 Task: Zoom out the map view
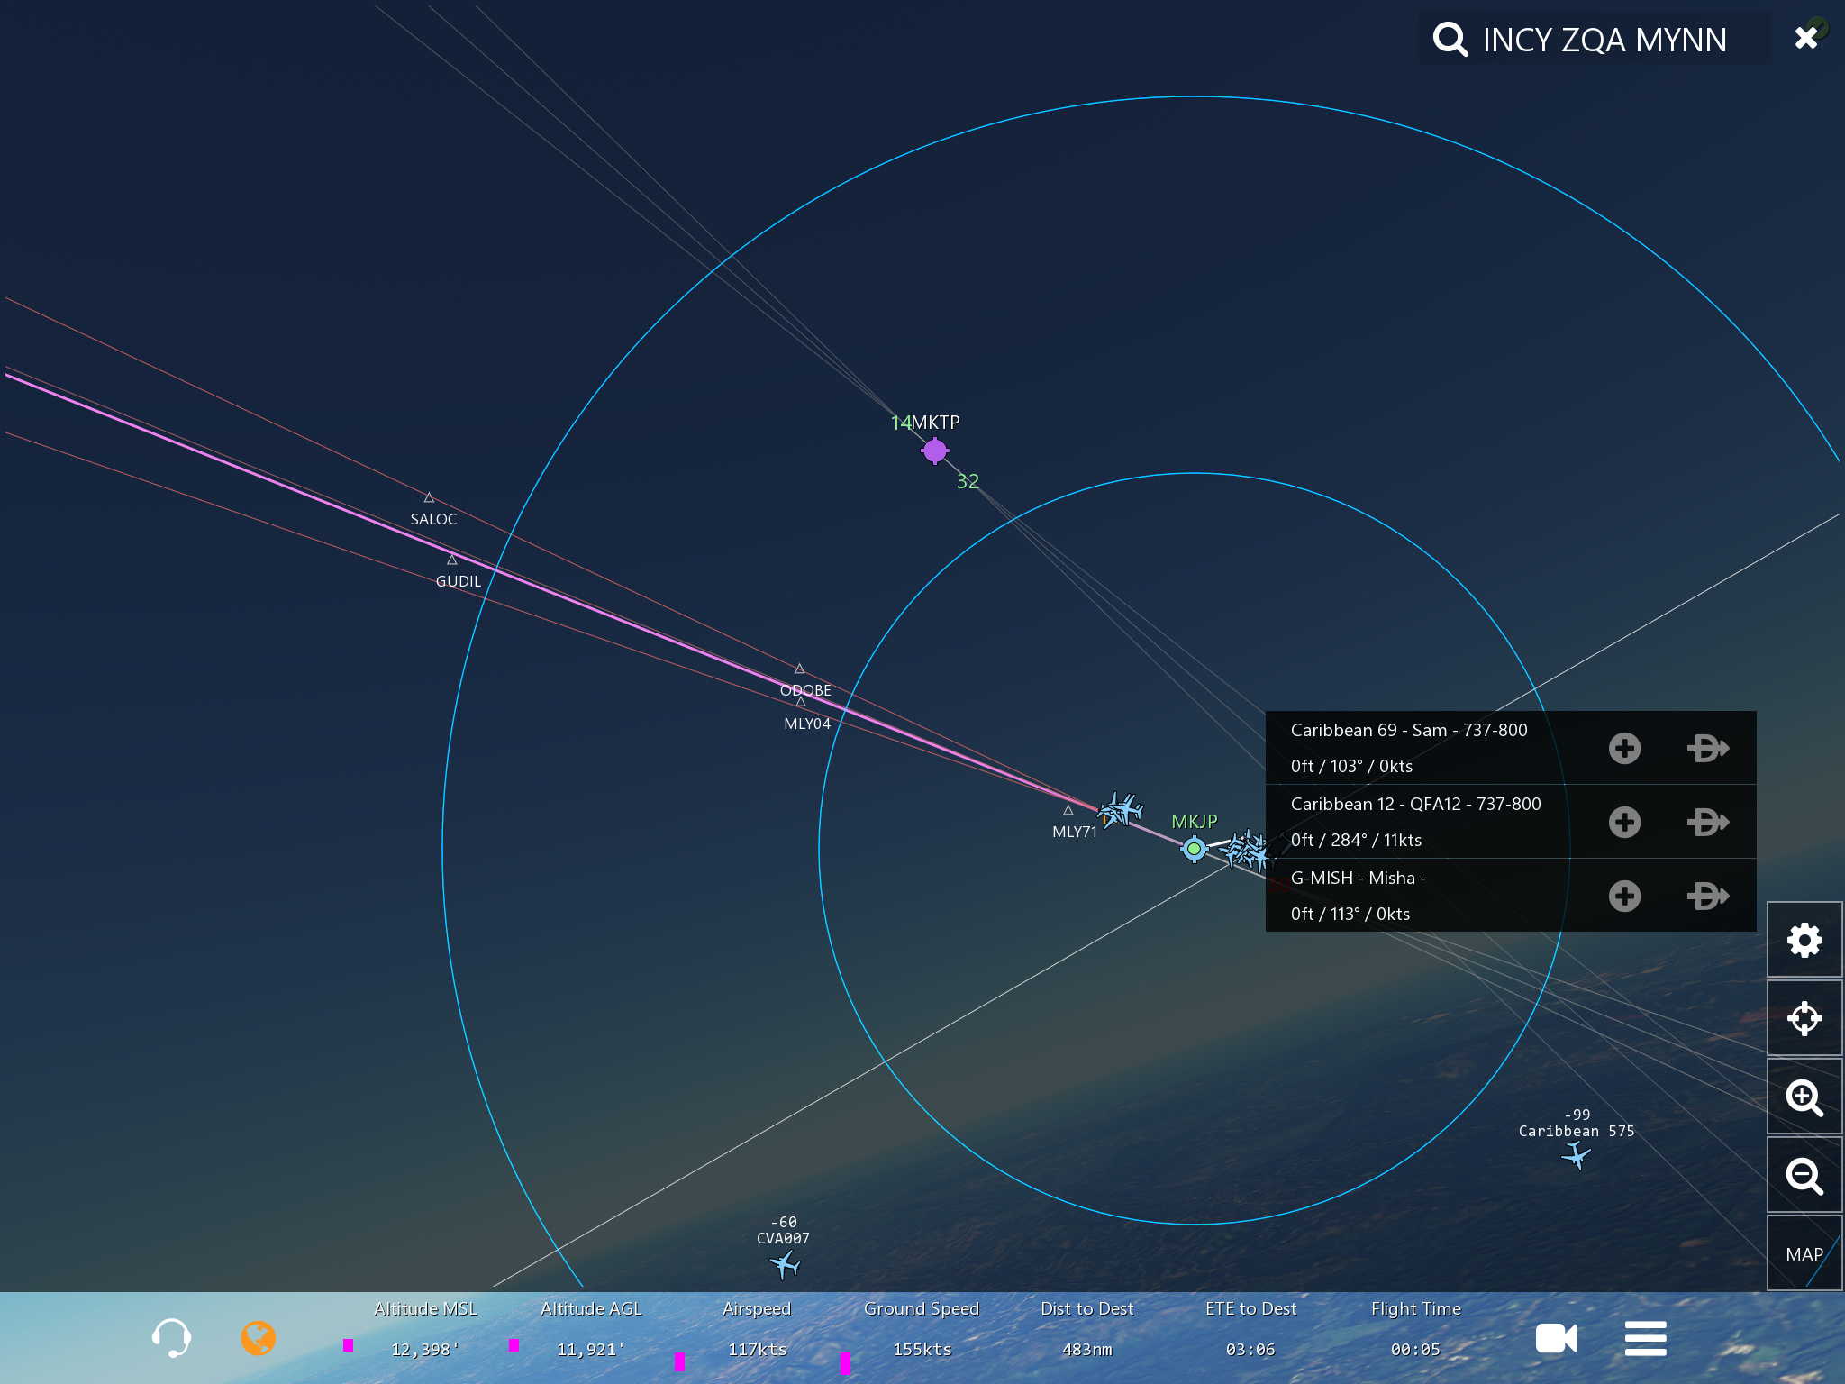(1804, 1176)
